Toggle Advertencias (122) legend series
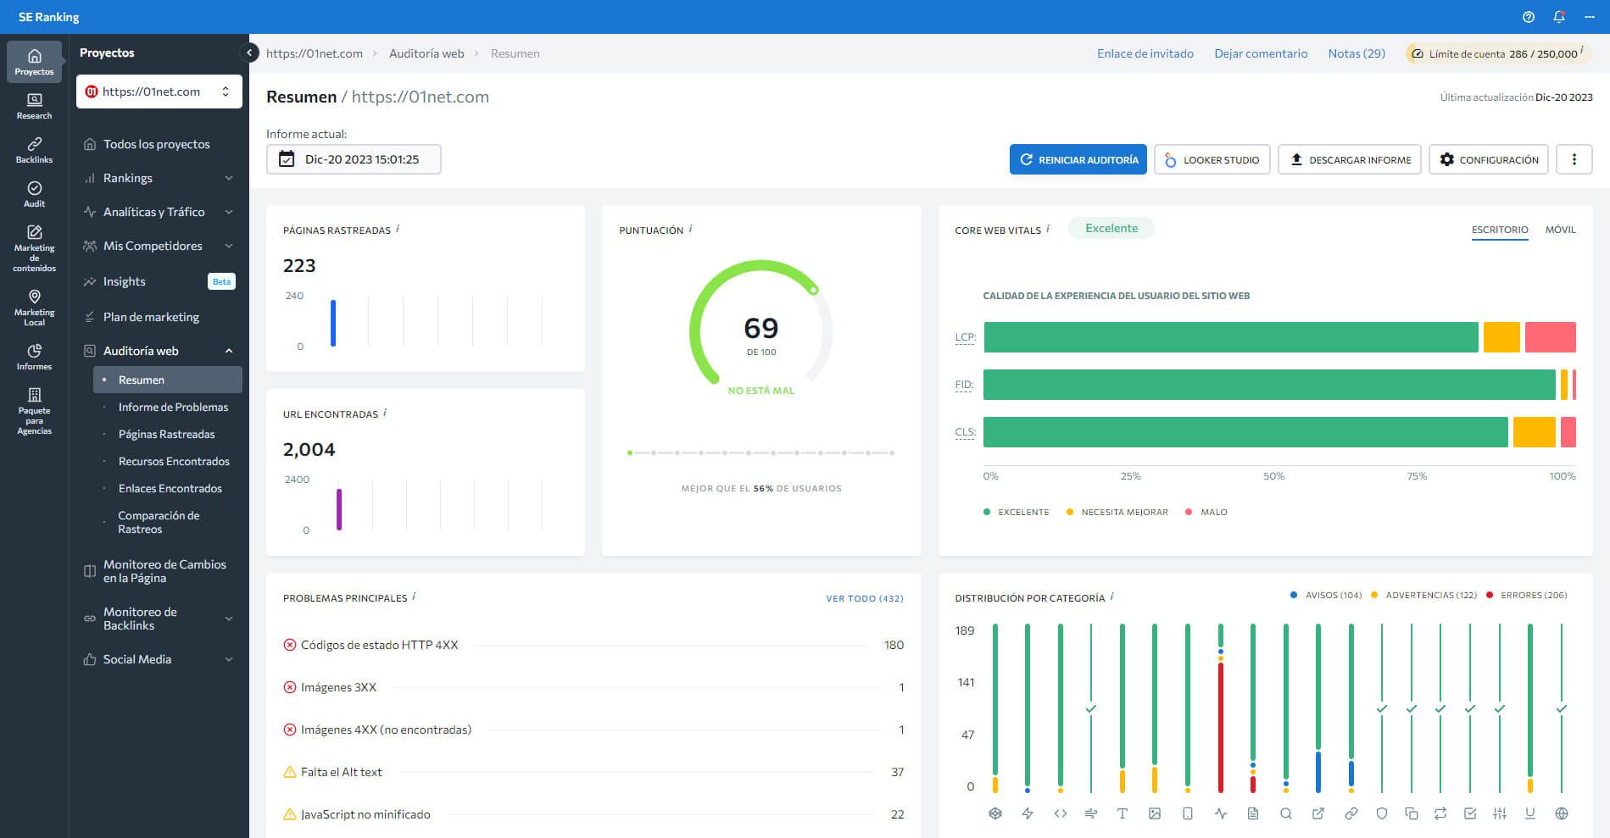Screen dimensions: 1610x838 [1423, 595]
